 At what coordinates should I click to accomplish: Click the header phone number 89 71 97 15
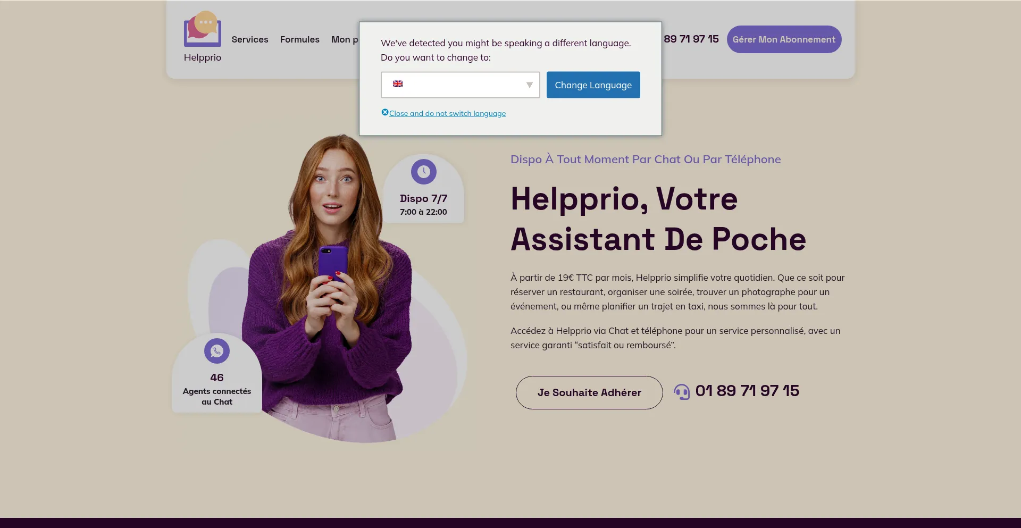(x=691, y=39)
